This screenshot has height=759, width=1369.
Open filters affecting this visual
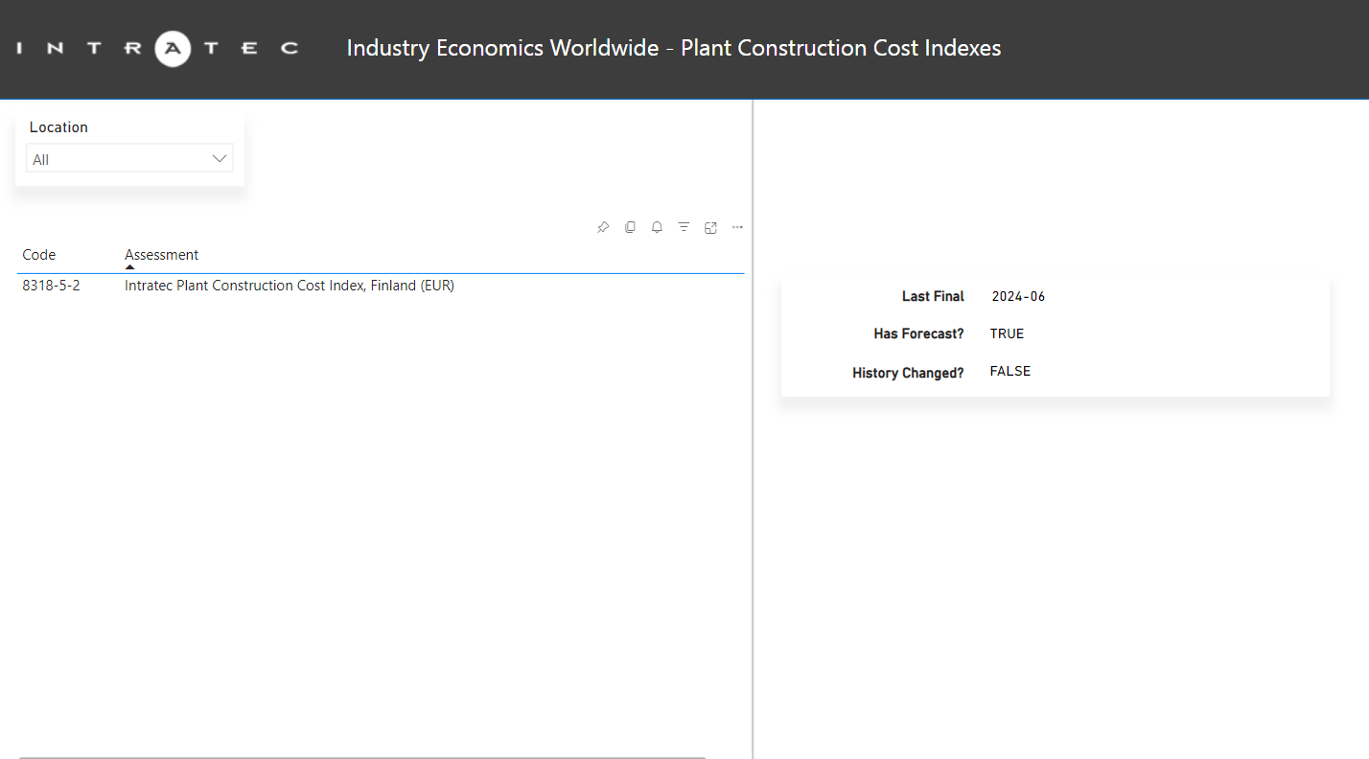tap(684, 227)
